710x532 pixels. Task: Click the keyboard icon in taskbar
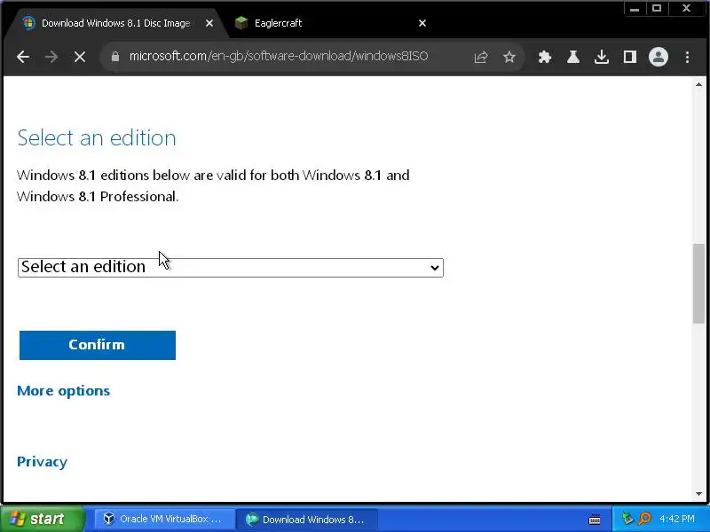click(x=595, y=520)
